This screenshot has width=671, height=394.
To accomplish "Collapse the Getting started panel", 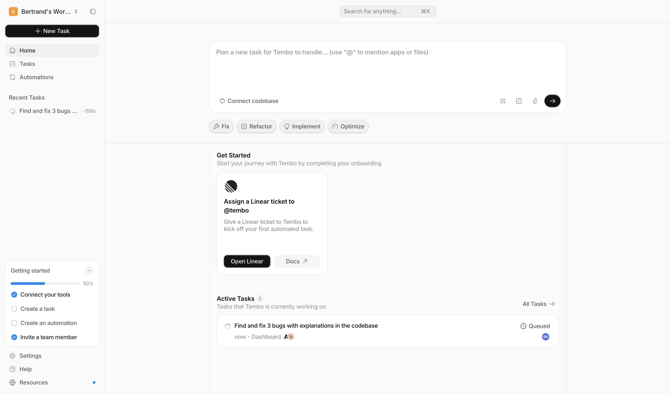I will pyautogui.click(x=89, y=271).
